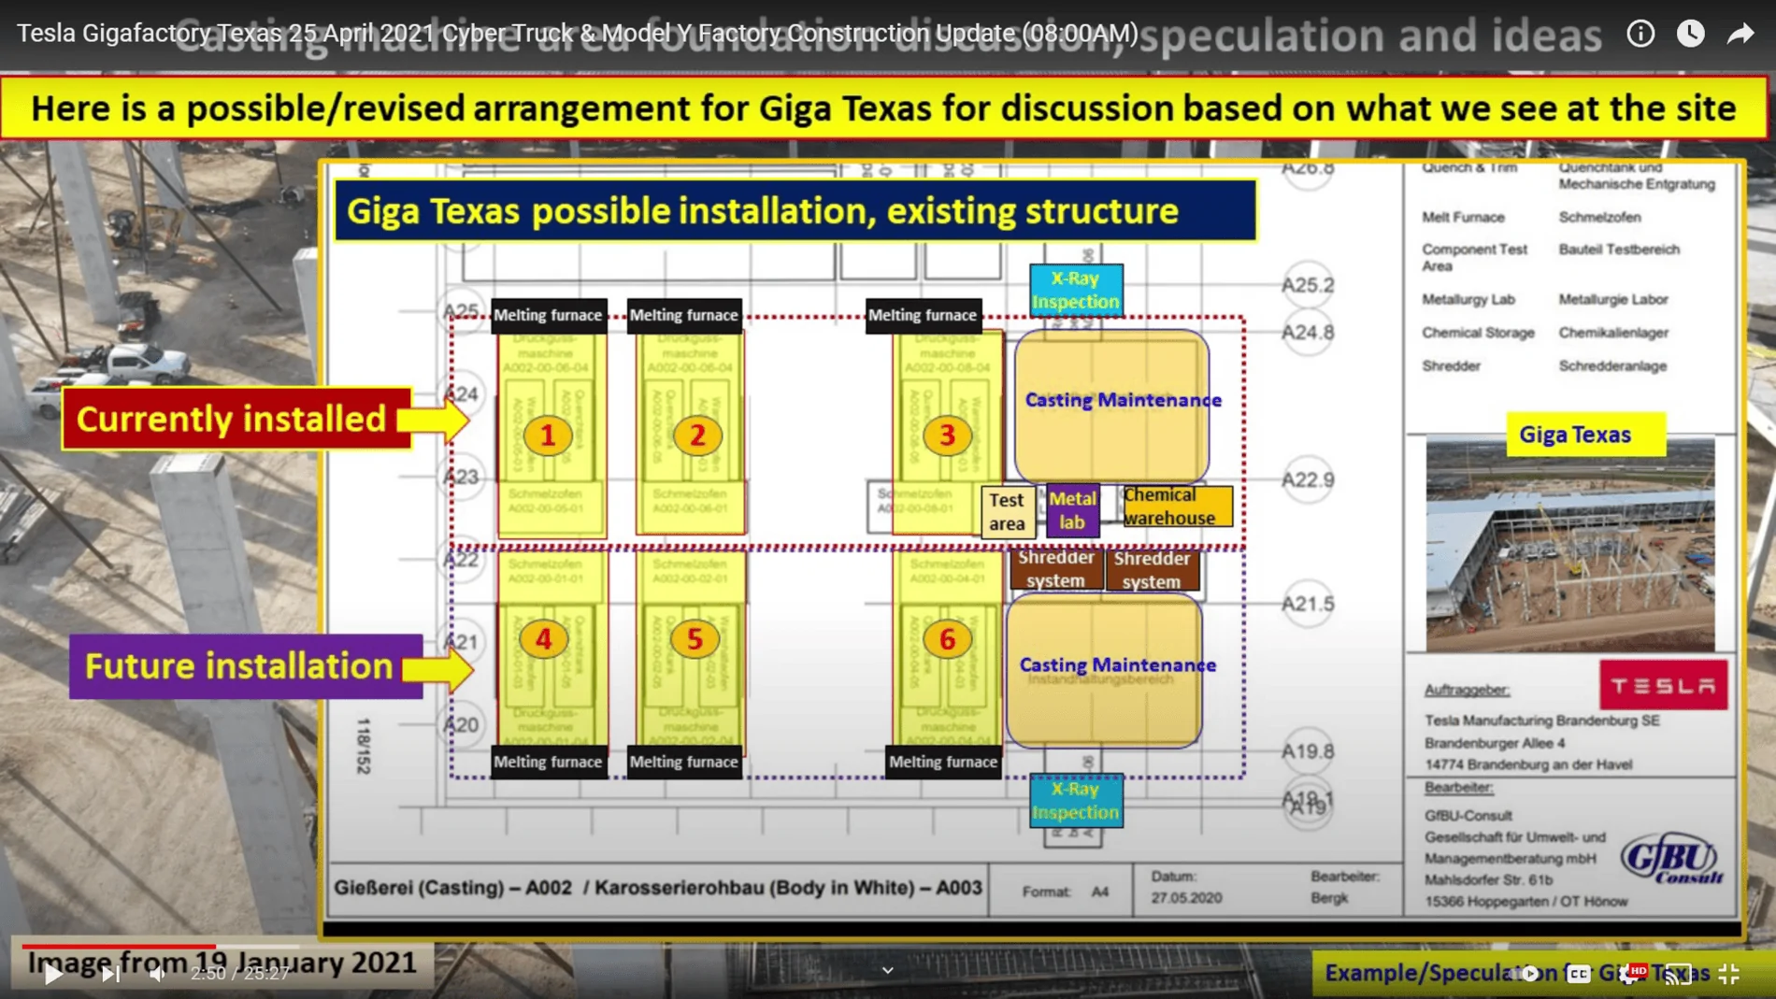Click the 'Here is a possible/revised arrangement' banner

click(x=884, y=108)
